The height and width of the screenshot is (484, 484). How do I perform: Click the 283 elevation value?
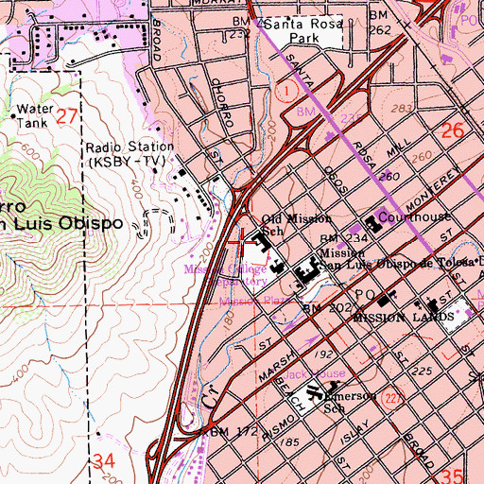402,109
